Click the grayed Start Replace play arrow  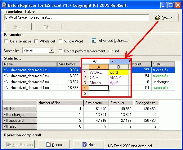pos(8,144)
